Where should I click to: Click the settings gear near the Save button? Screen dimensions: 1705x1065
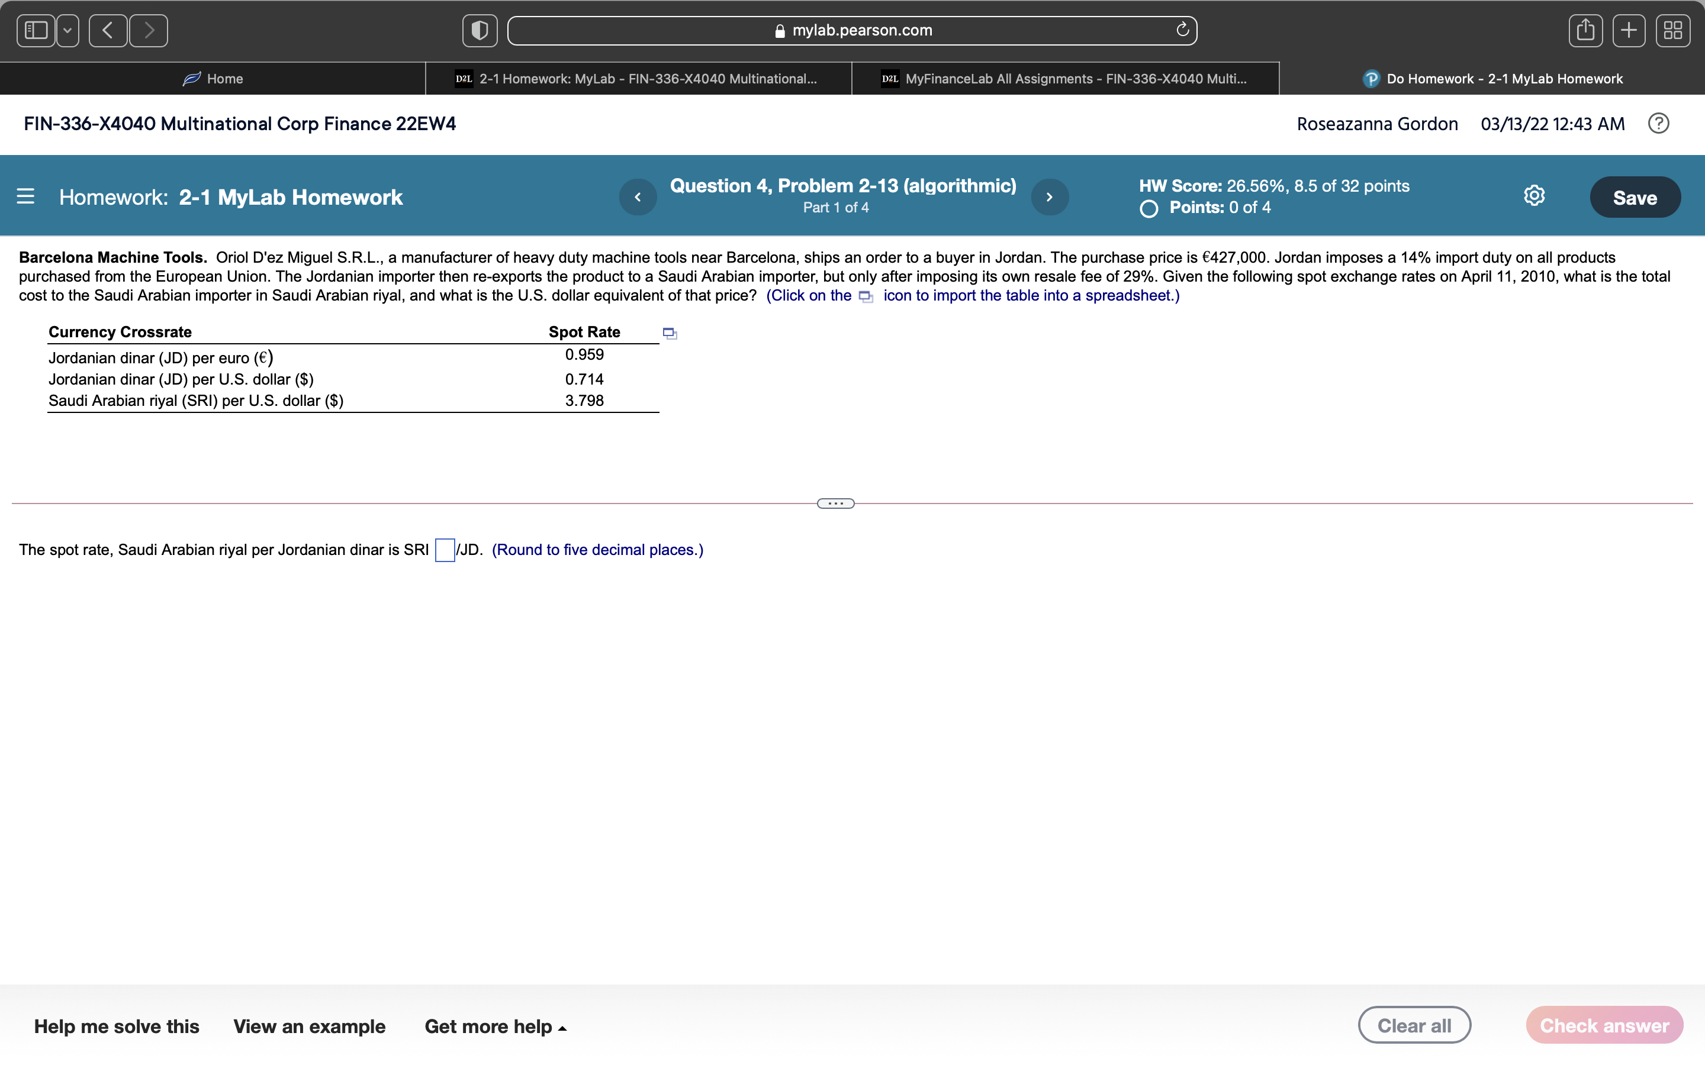1534,195
